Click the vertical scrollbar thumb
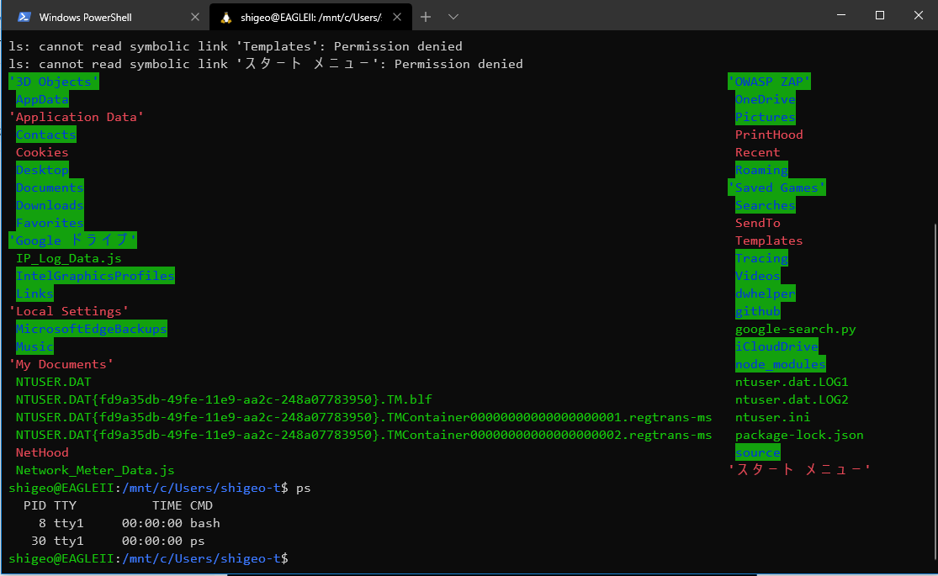This screenshot has height=576, width=938. 935,392
